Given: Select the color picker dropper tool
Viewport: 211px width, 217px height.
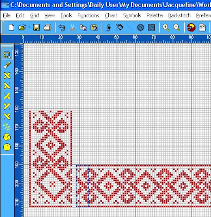Looking at the screenshot, I should point(109,28).
